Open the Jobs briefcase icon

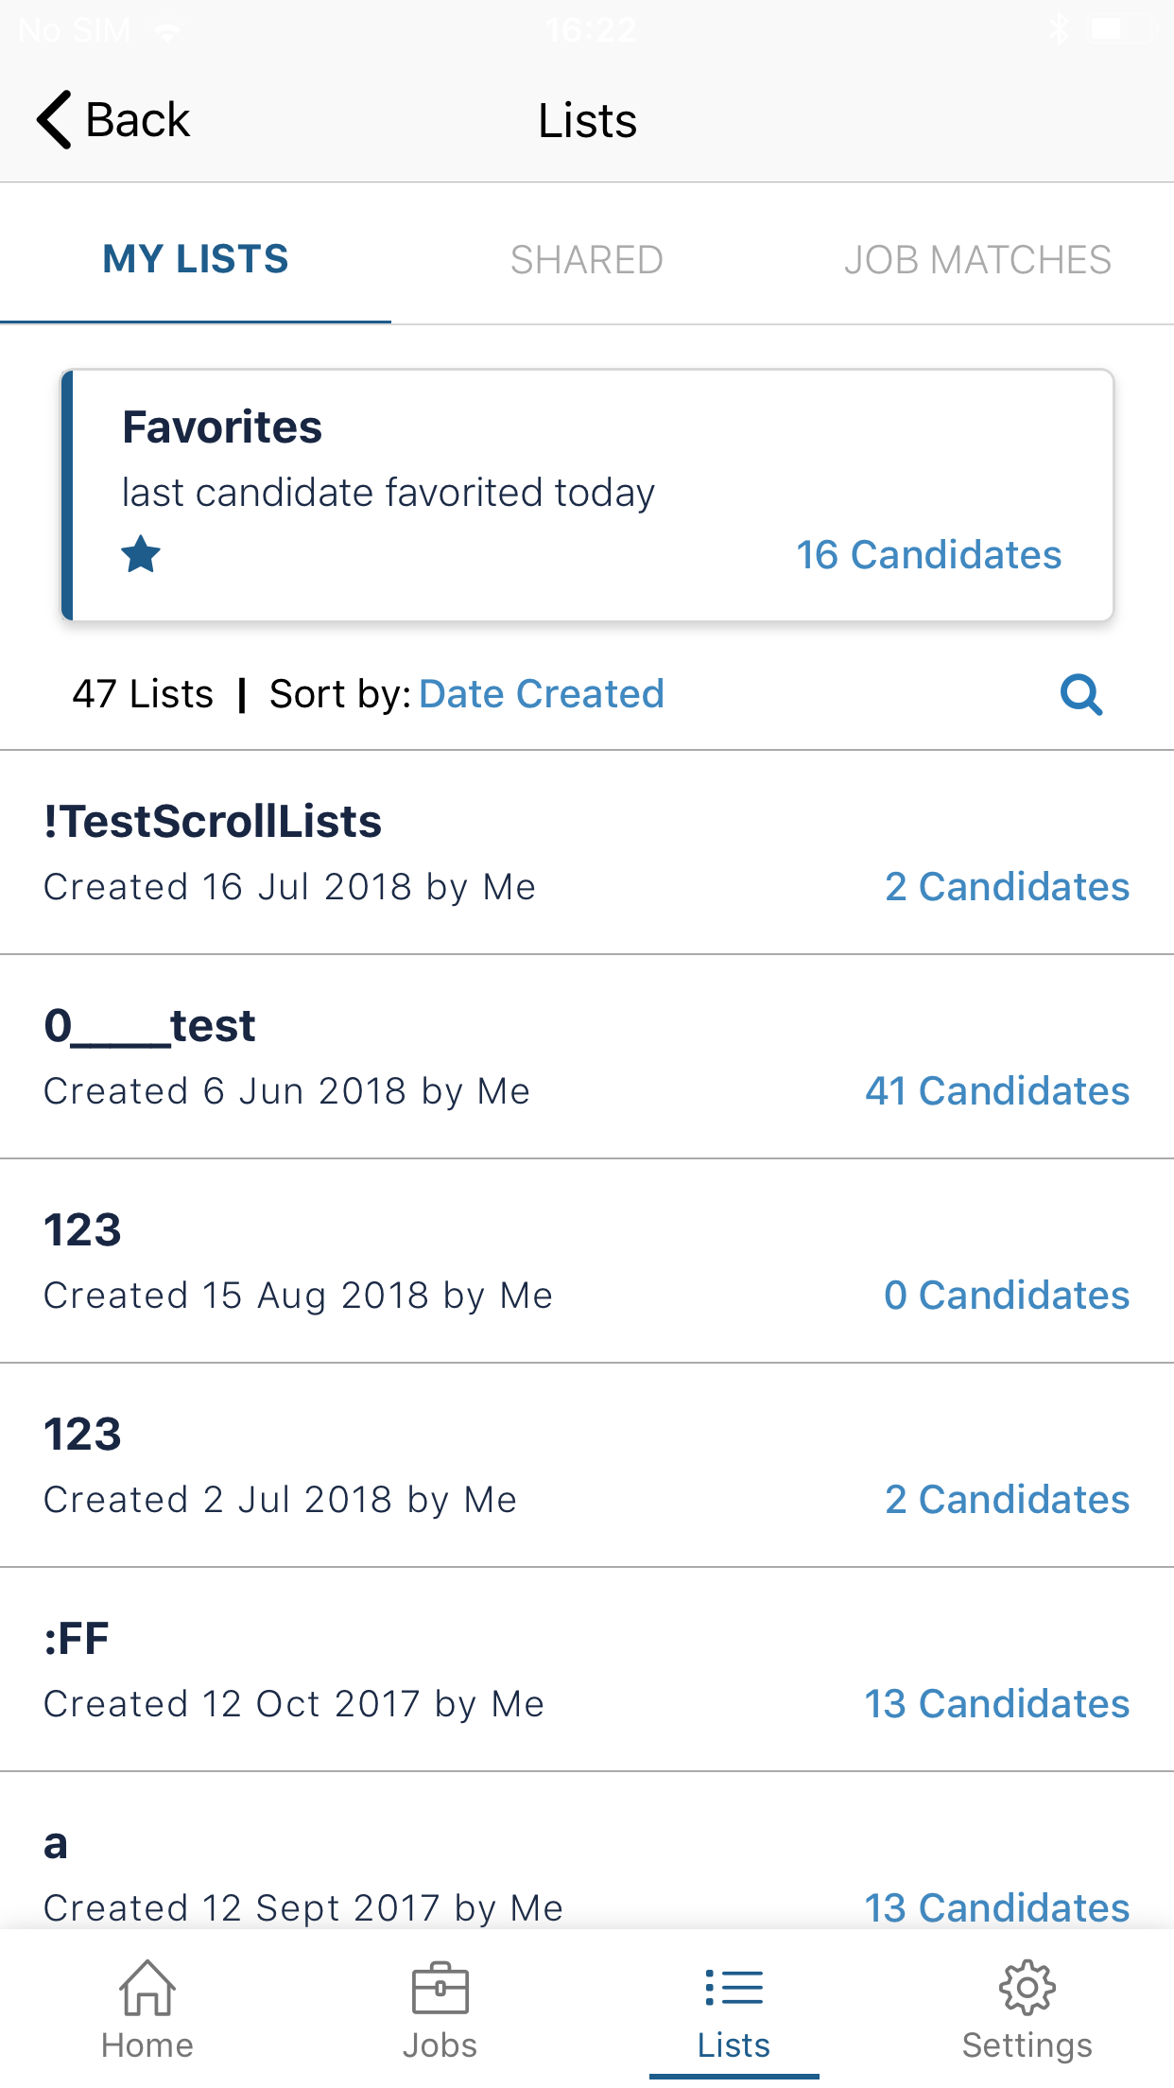[x=440, y=1989]
